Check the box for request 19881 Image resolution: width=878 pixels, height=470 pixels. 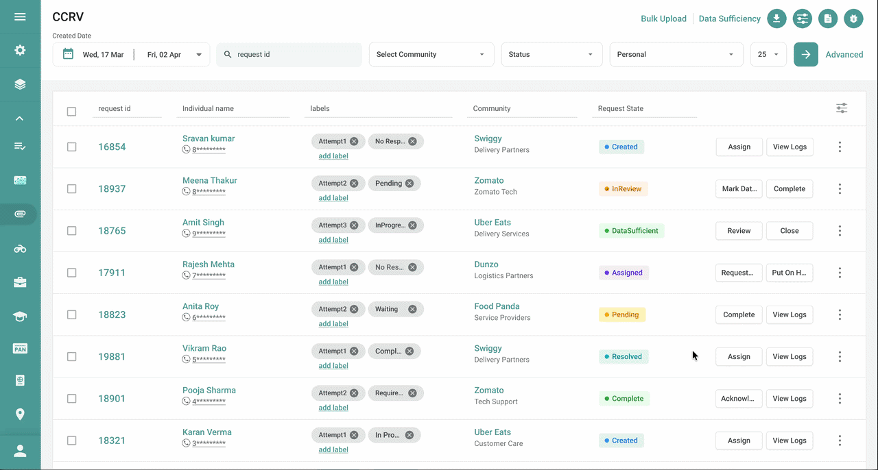pos(71,356)
